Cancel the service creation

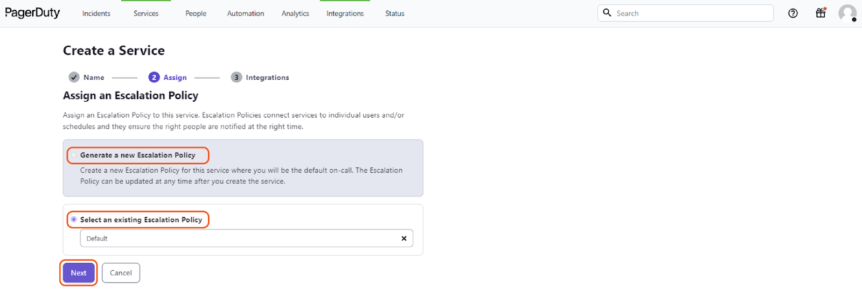click(121, 273)
